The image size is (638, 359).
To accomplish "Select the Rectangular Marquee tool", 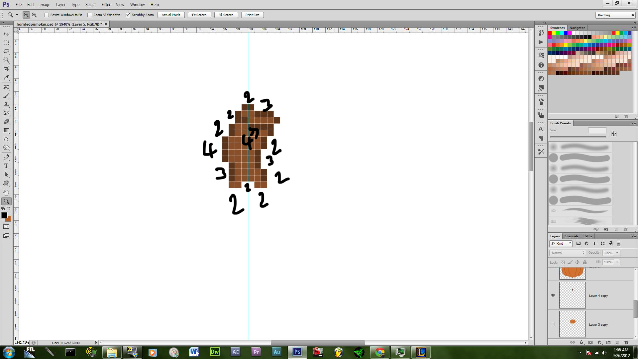I will pos(6,43).
